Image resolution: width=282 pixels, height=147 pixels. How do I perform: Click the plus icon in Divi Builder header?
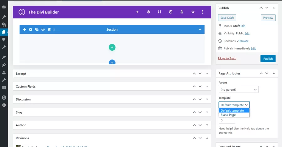pos(137,12)
